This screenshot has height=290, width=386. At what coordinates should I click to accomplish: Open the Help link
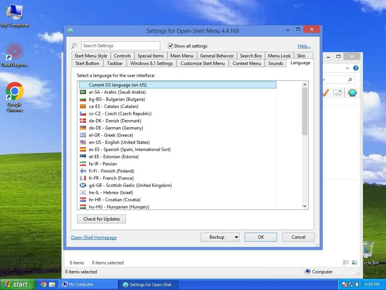304,46
